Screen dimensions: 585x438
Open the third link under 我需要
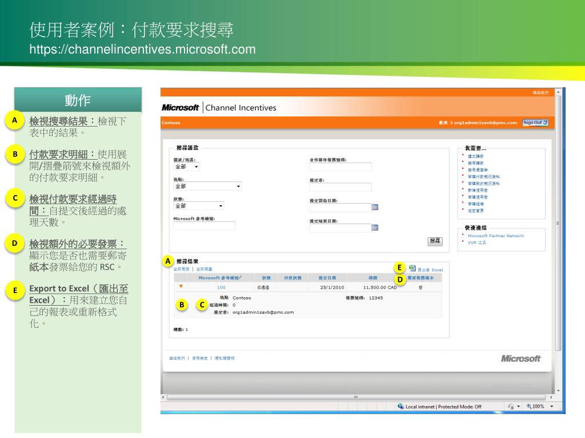tap(478, 170)
